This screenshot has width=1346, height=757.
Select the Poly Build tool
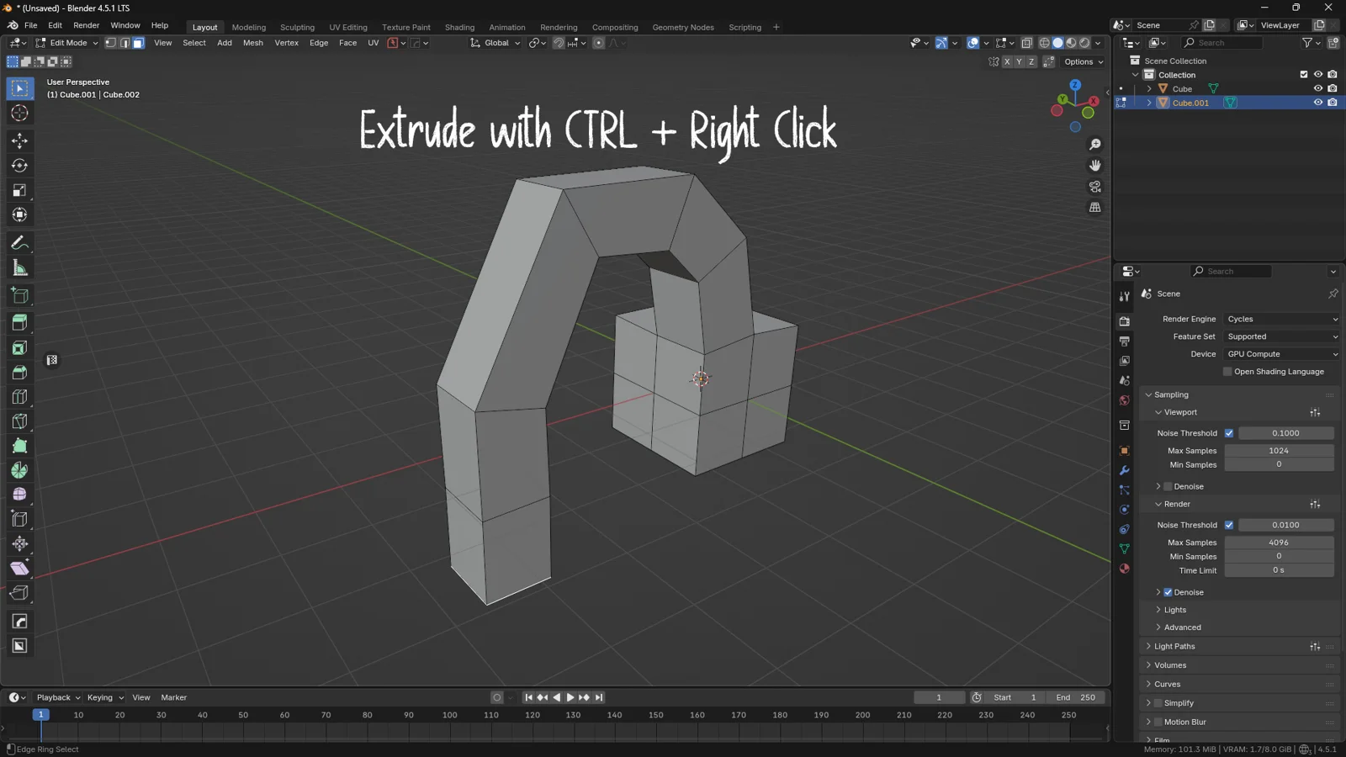pyautogui.click(x=19, y=446)
